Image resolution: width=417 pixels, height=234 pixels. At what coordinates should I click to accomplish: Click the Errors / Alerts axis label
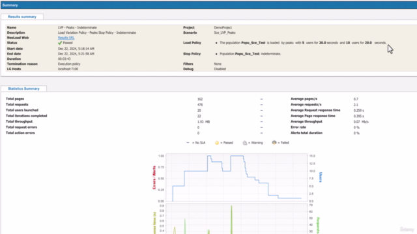click(x=154, y=177)
